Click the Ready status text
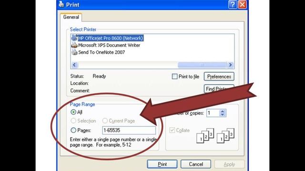 (x=99, y=76)
